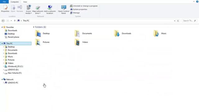Select Desktop under Favorites
The width and height of the screenshot is (199, 112).
tap(11, 34)
